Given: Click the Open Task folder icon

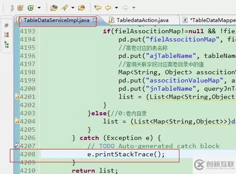Looking at the screenshot, I should tap(81, 8).
